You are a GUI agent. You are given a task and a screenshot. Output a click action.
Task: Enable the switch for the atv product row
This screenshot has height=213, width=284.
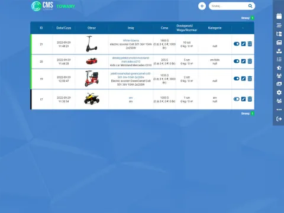click(x=236, y=99)
